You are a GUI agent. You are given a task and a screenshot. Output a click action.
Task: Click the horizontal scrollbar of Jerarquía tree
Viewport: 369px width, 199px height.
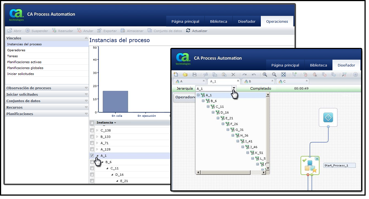[x=225, y=172]
